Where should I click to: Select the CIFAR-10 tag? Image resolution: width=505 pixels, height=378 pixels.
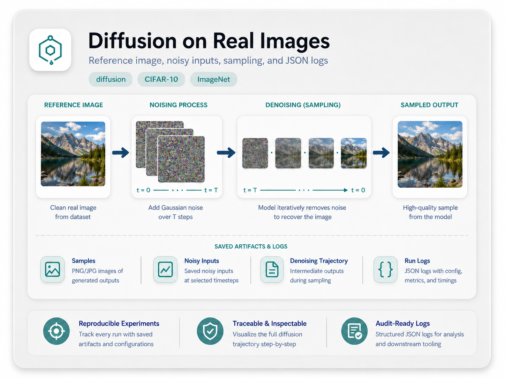[161, 79]
